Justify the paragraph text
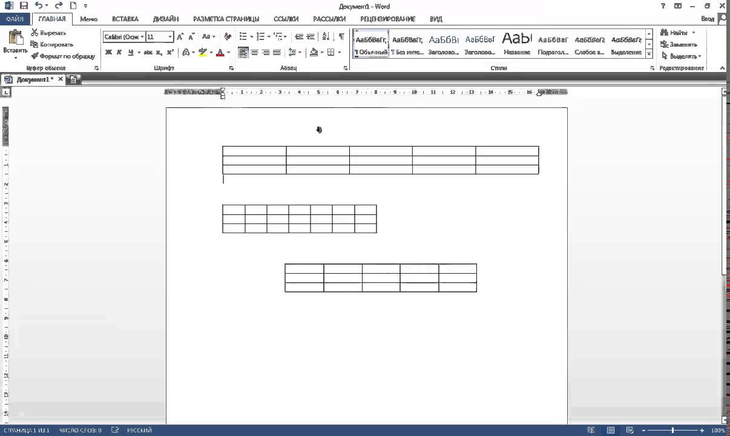730x436 pixels. tap(277, 53)
